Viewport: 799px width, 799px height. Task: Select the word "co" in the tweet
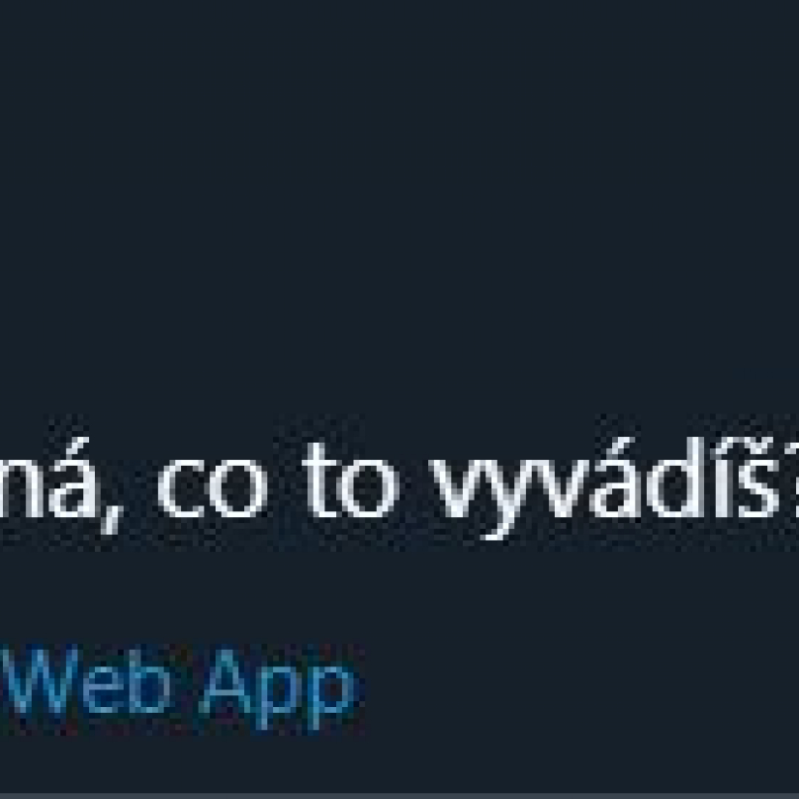213,488
